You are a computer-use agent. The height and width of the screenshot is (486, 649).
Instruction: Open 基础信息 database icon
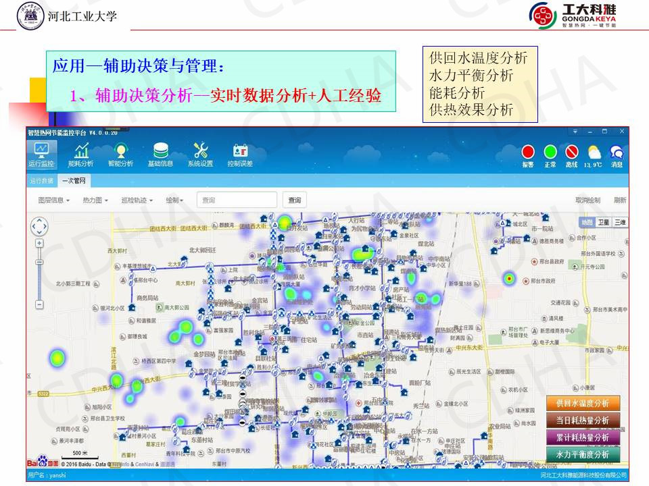click(160, 155)
